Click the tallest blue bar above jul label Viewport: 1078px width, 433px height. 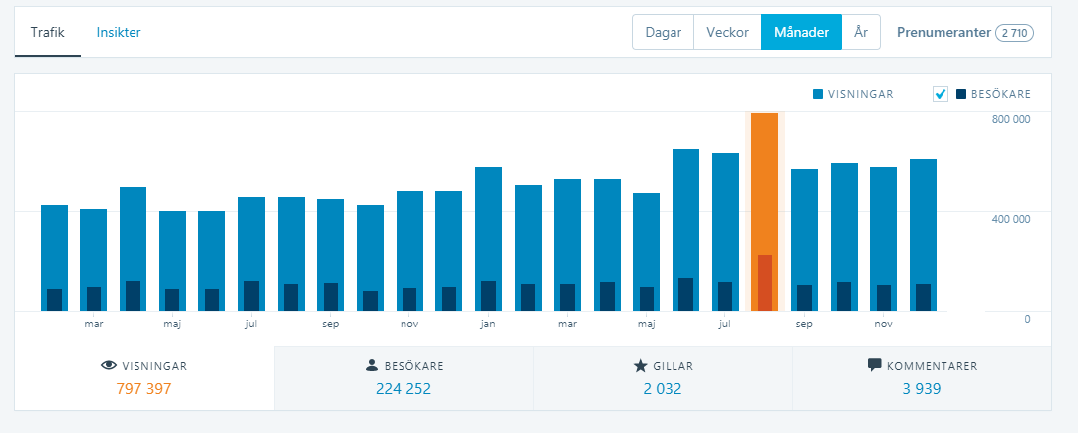(x=725, y=219)
